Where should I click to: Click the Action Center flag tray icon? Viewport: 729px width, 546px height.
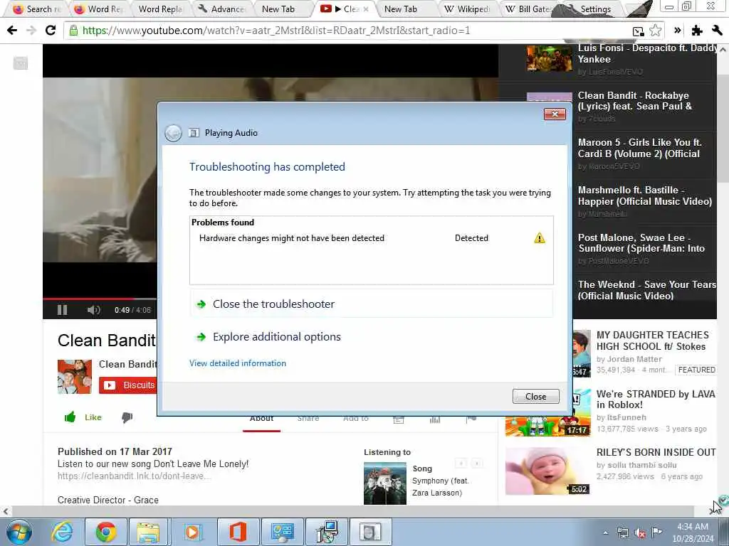point(656,532)
